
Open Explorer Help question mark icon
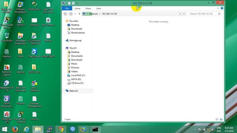click(222, 8)
